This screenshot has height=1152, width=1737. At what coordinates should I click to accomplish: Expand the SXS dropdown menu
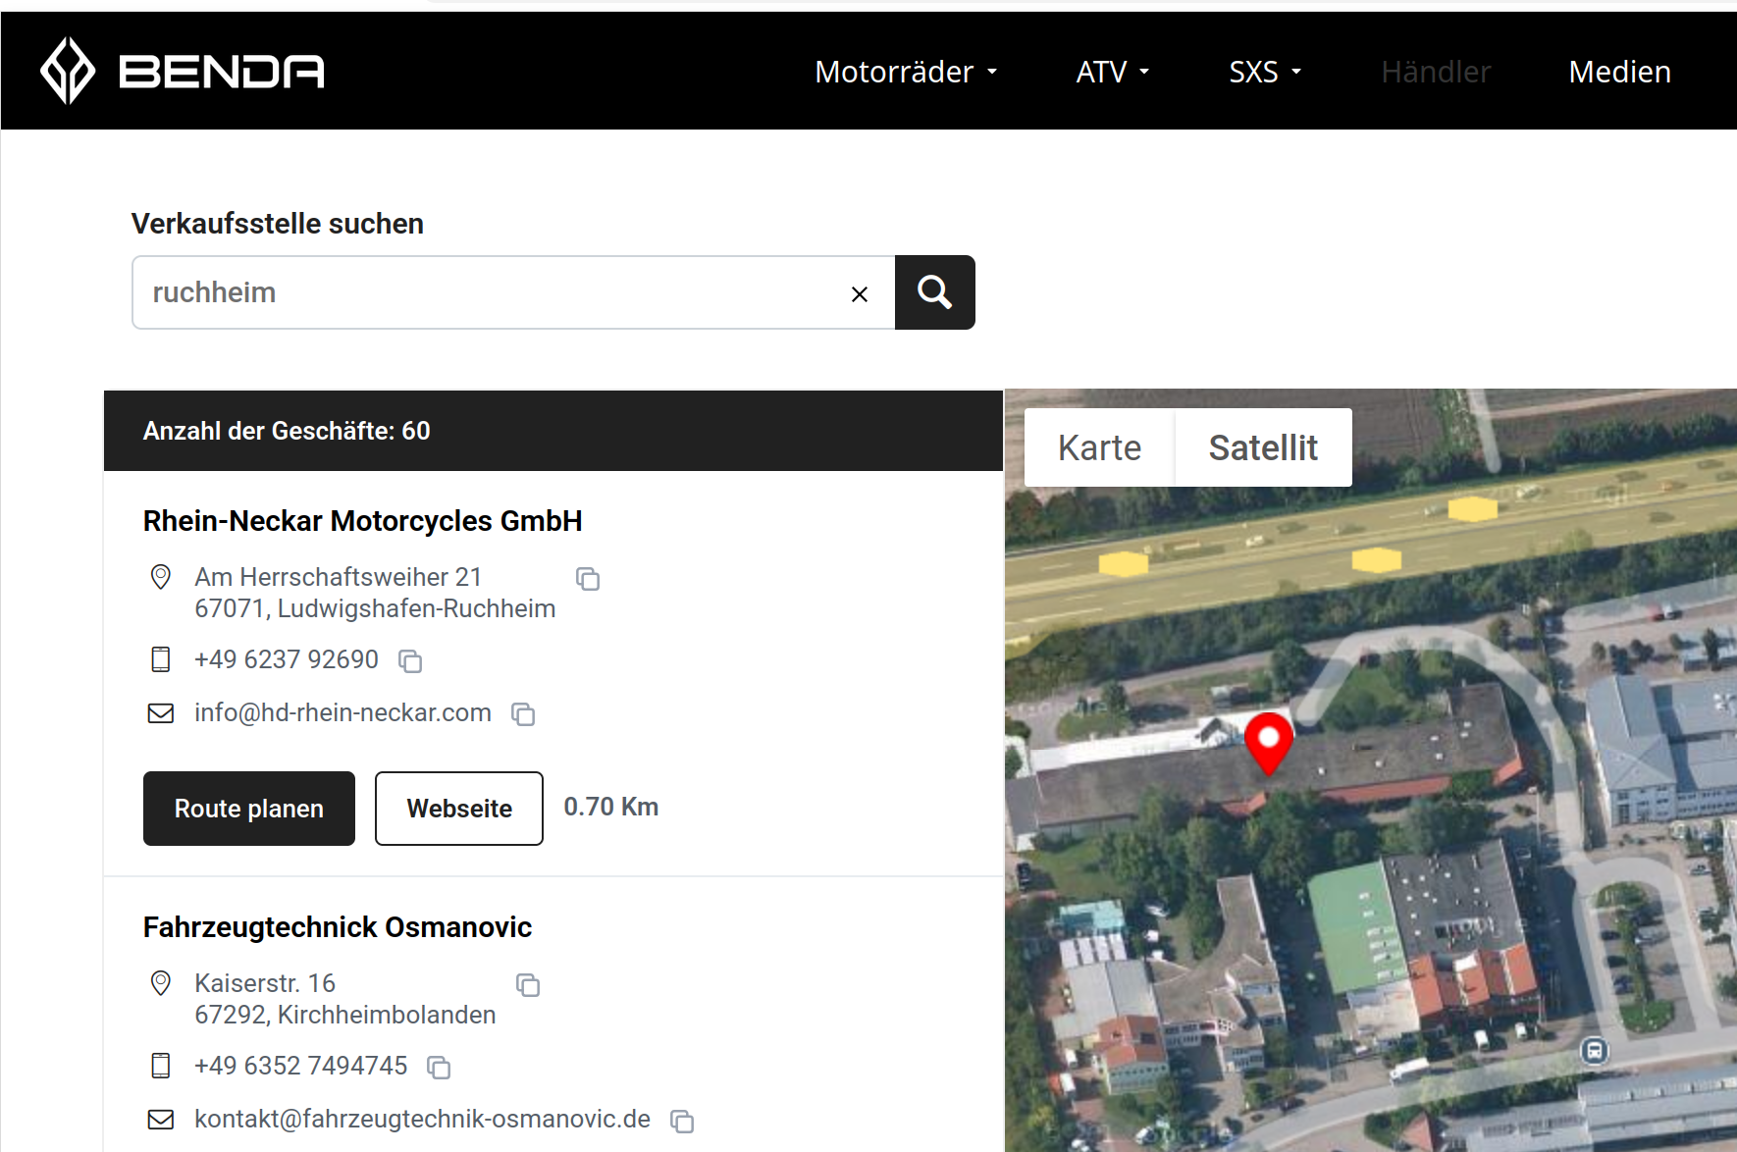coord(1264,72)
